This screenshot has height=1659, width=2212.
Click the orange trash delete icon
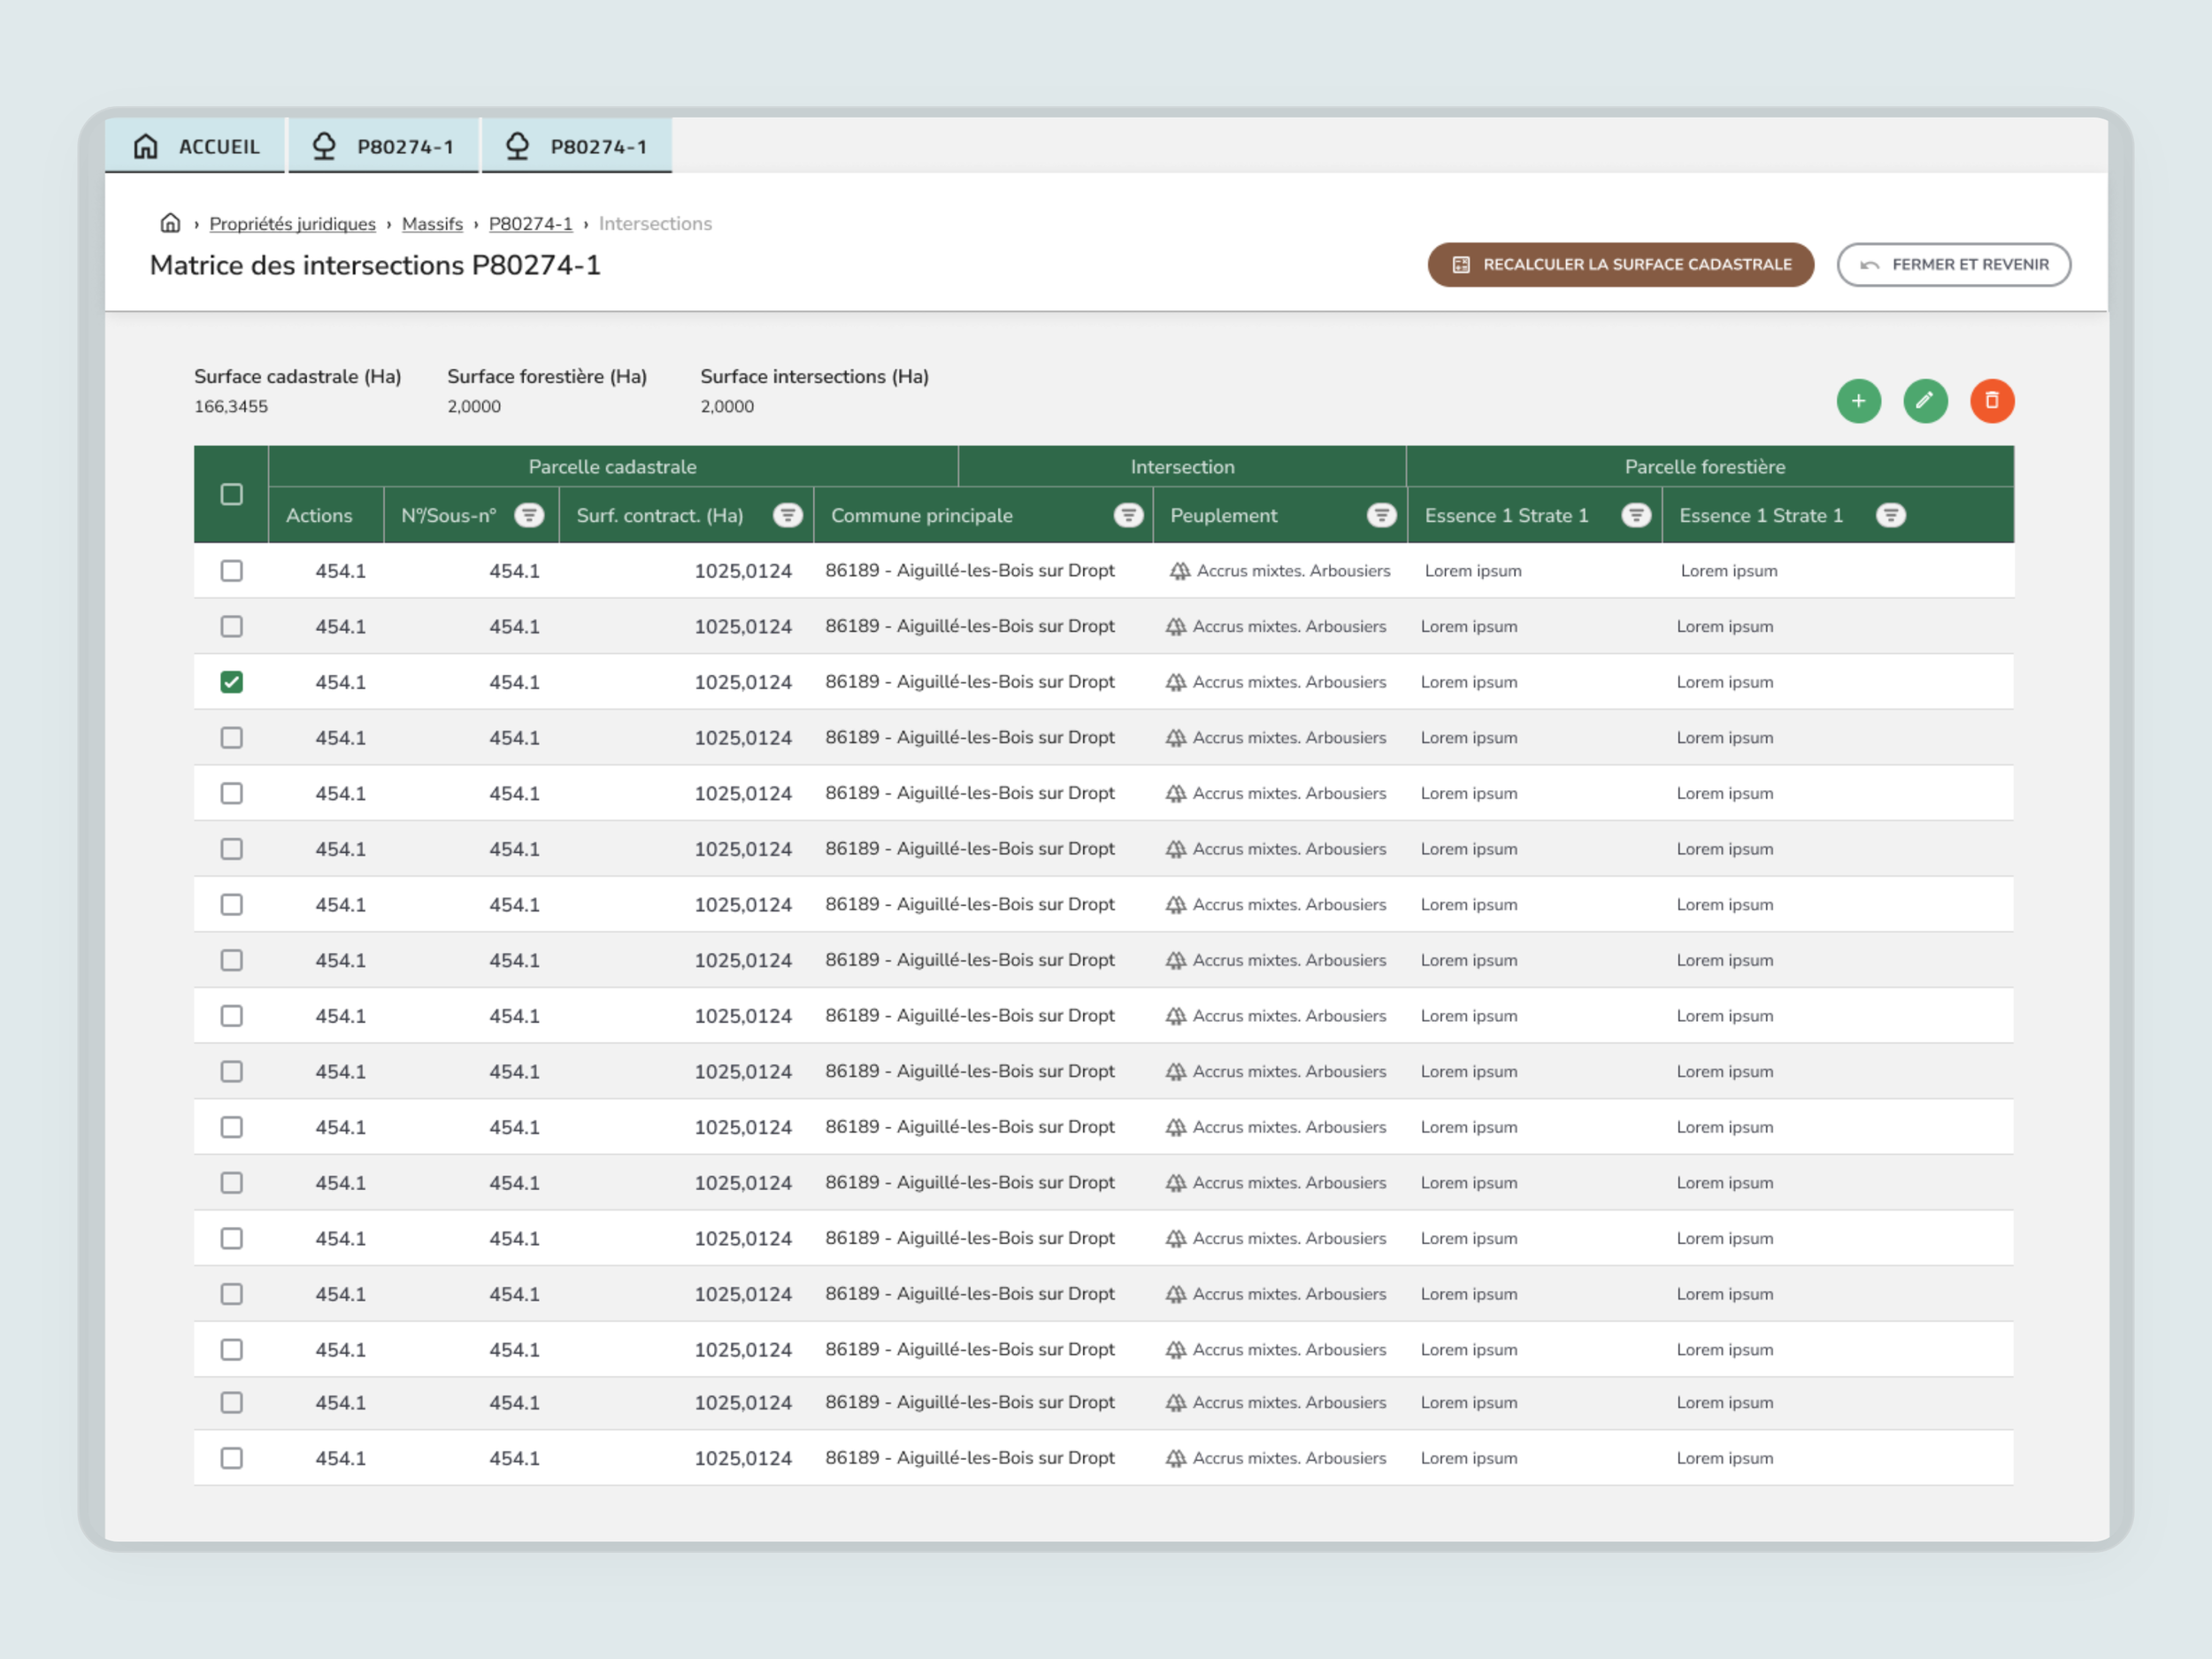pyautogui.click(x=1991, y=401)
